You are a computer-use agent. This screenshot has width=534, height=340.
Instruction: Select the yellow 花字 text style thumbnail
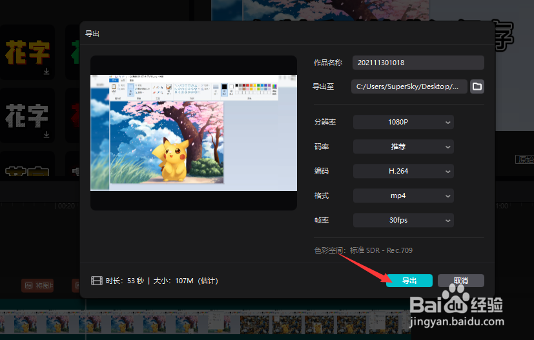[27, 52]
